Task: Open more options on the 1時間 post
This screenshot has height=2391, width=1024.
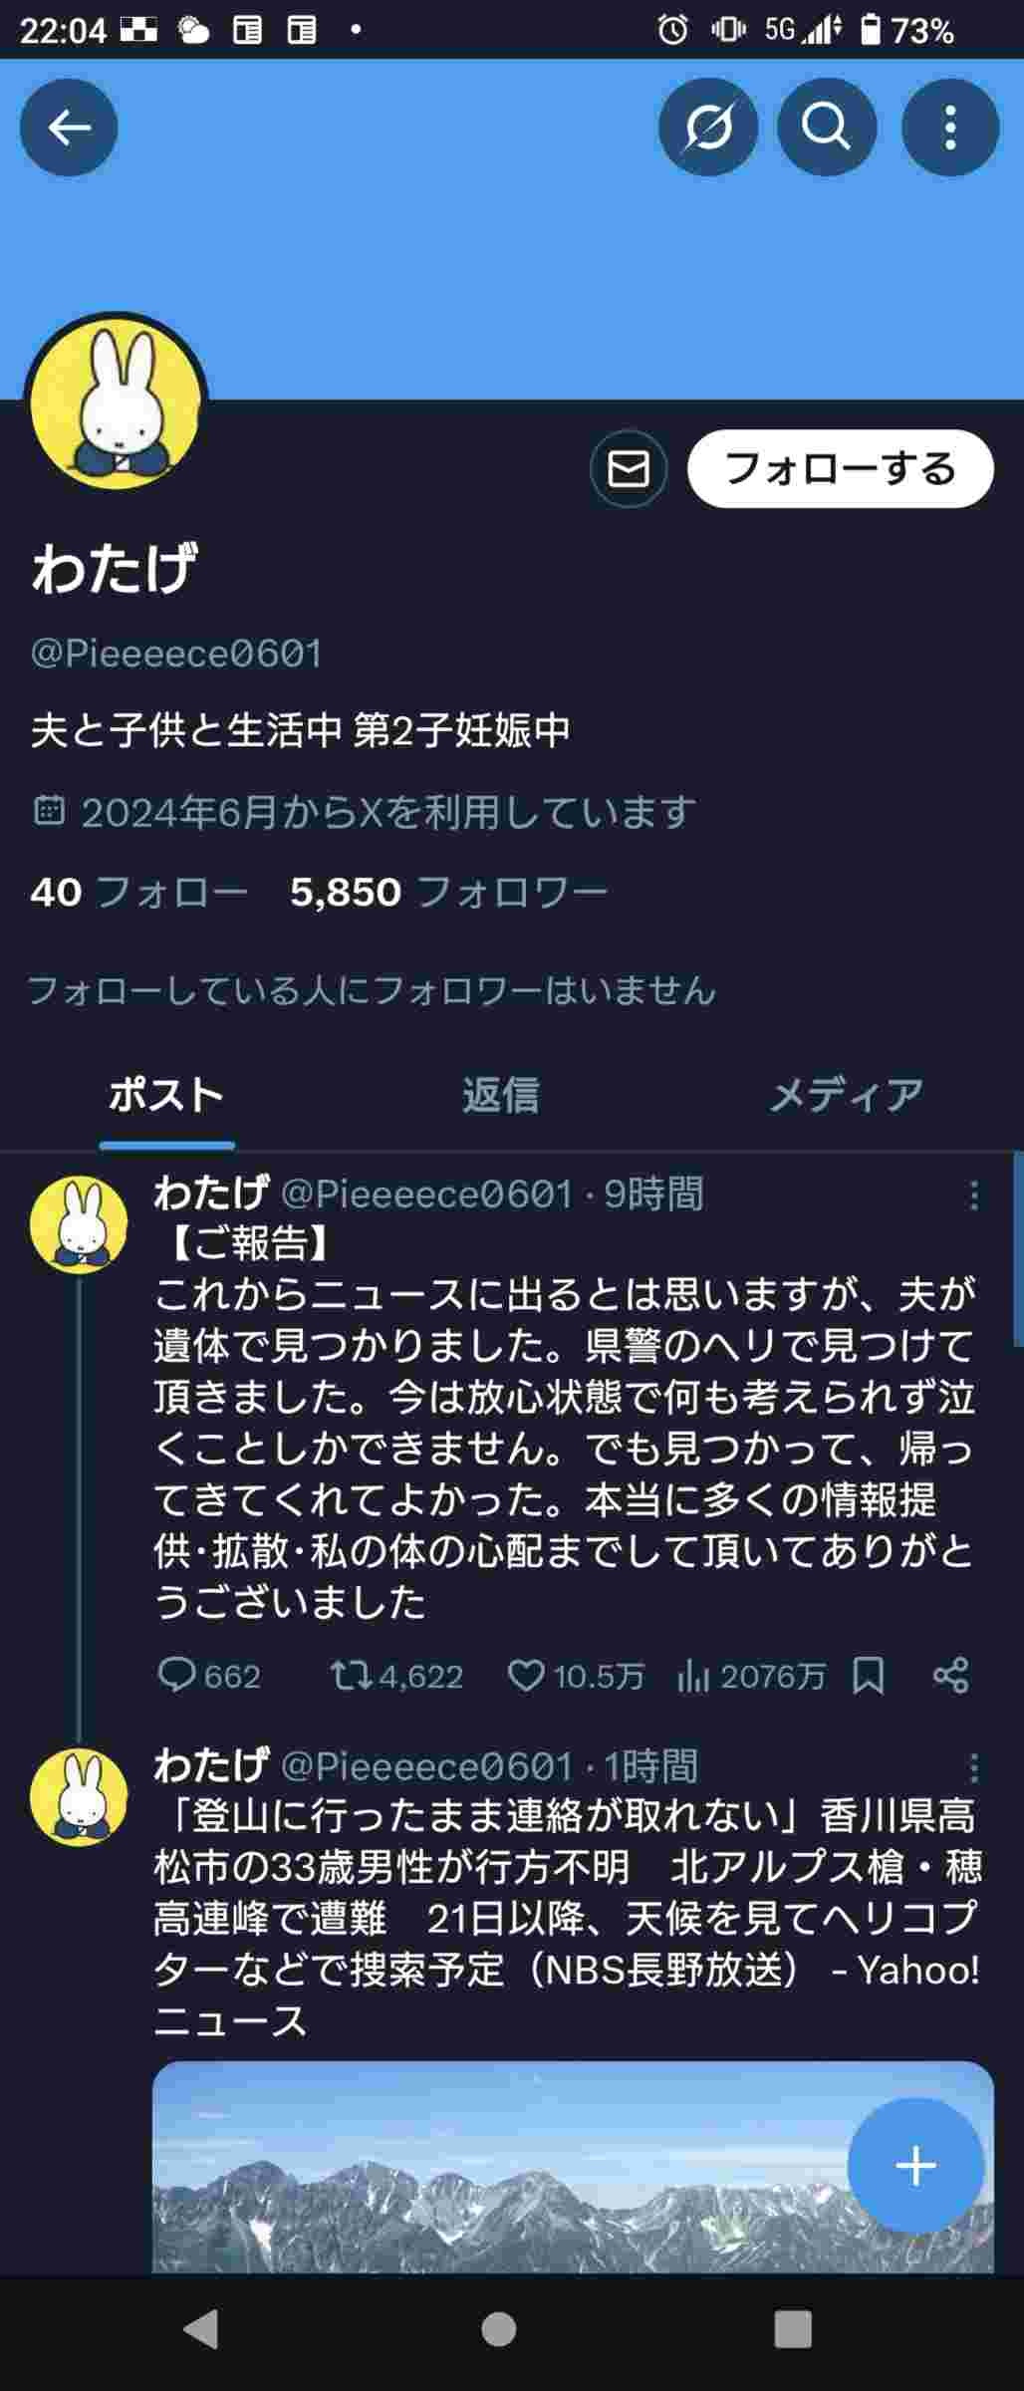Action: [973, 1767]
